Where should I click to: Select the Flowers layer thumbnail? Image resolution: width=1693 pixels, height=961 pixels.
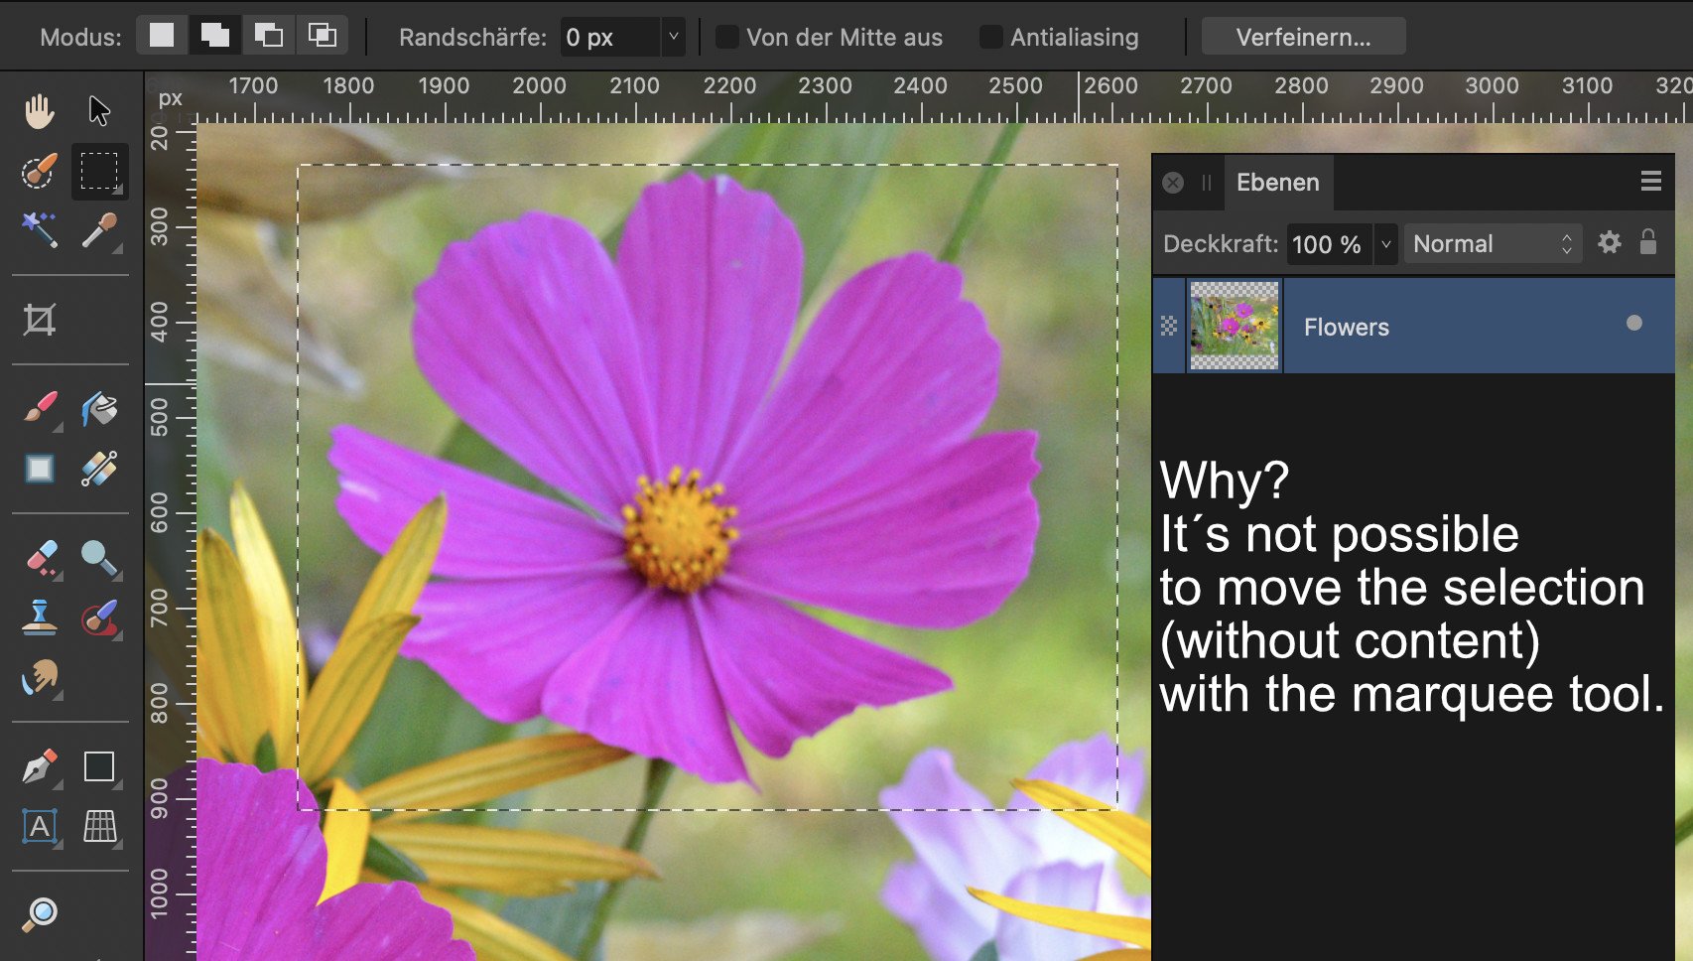1234,326
